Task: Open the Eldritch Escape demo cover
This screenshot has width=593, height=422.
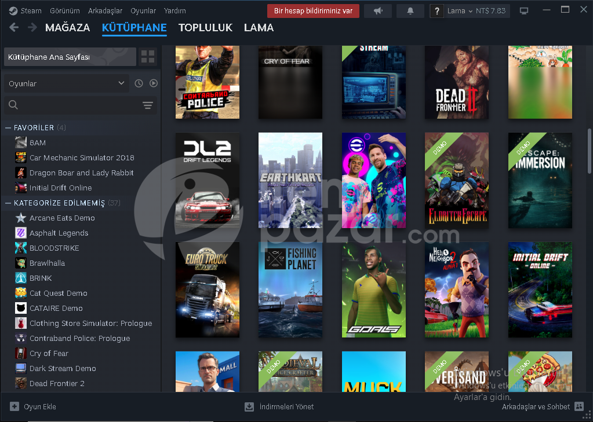Action: [456, 180]
